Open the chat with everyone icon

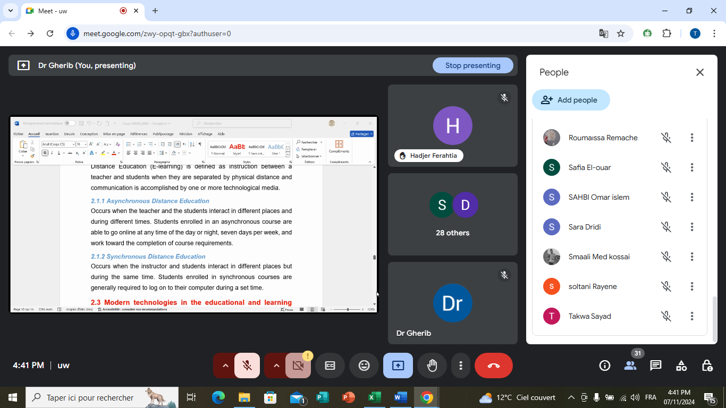[x=656, y=365]
